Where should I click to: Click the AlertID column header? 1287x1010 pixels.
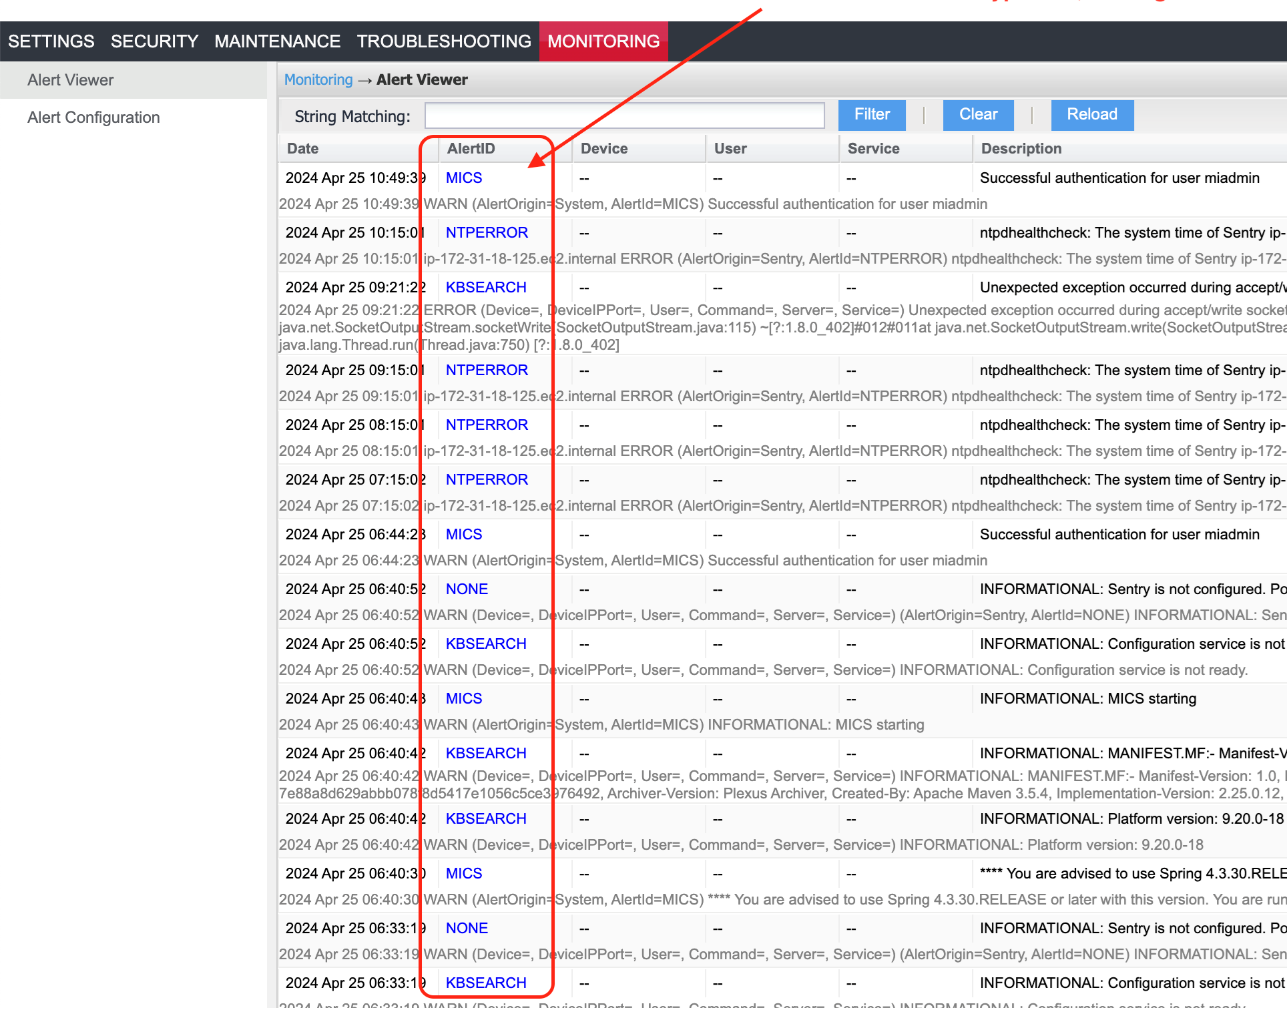[x=471, y=149]
